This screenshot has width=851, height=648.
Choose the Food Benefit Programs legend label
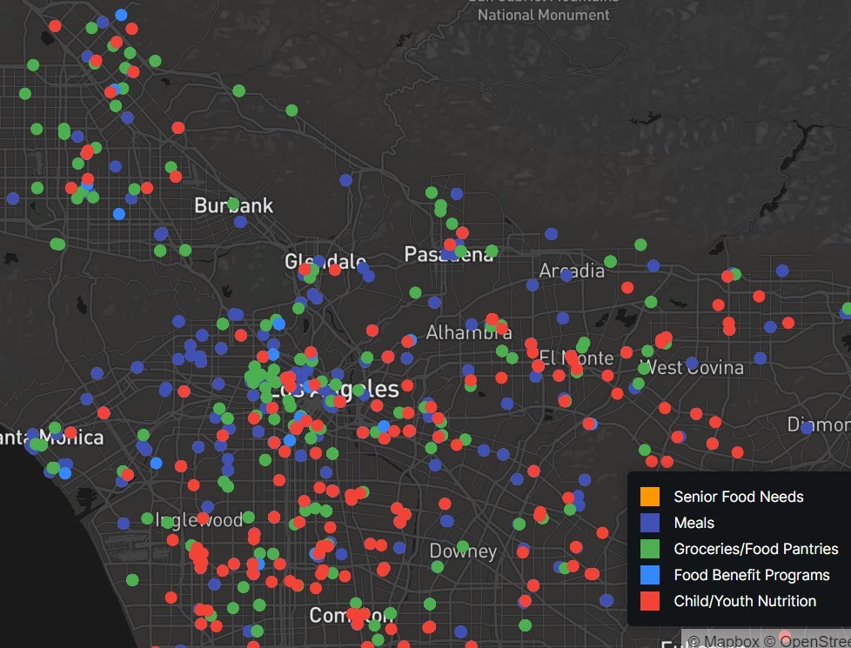point(751,575)
